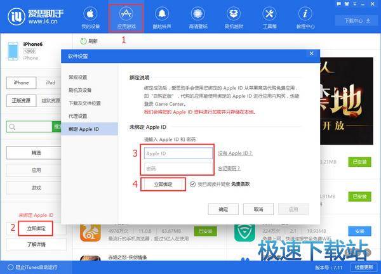The height and width of the screenshot is (274, 381).
Task: Click the search magnifier icon
Action: (12, 127)
